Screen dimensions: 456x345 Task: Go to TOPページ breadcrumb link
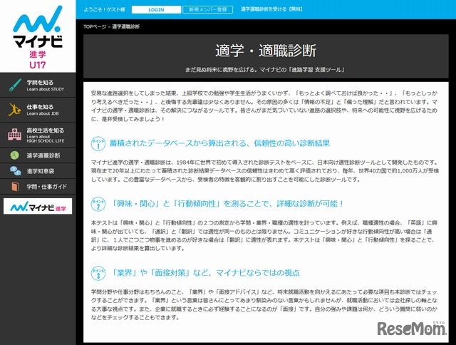(x=95, y=26)
